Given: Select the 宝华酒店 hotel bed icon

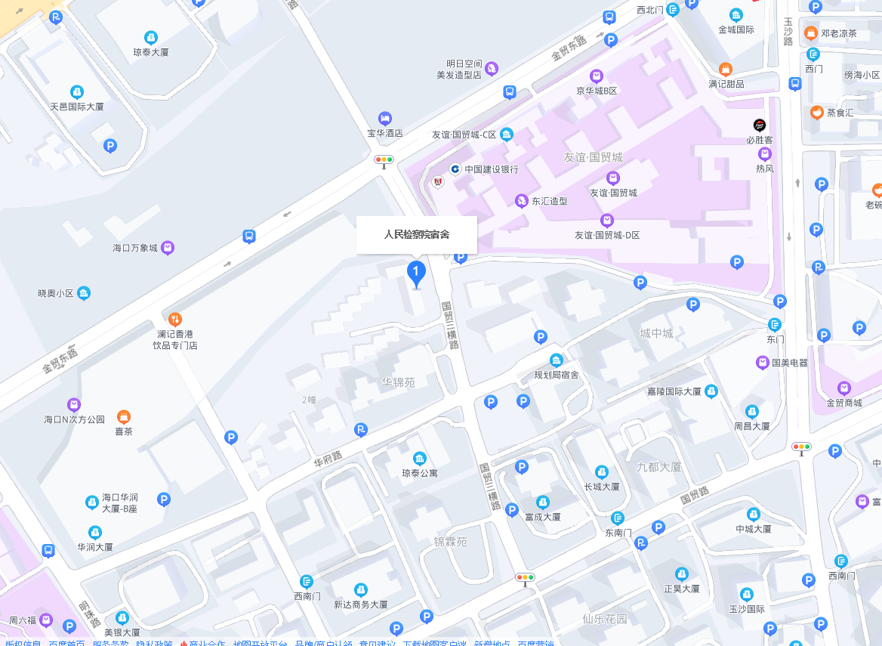Looking at the screenshot, I should [x=385, y=119].
